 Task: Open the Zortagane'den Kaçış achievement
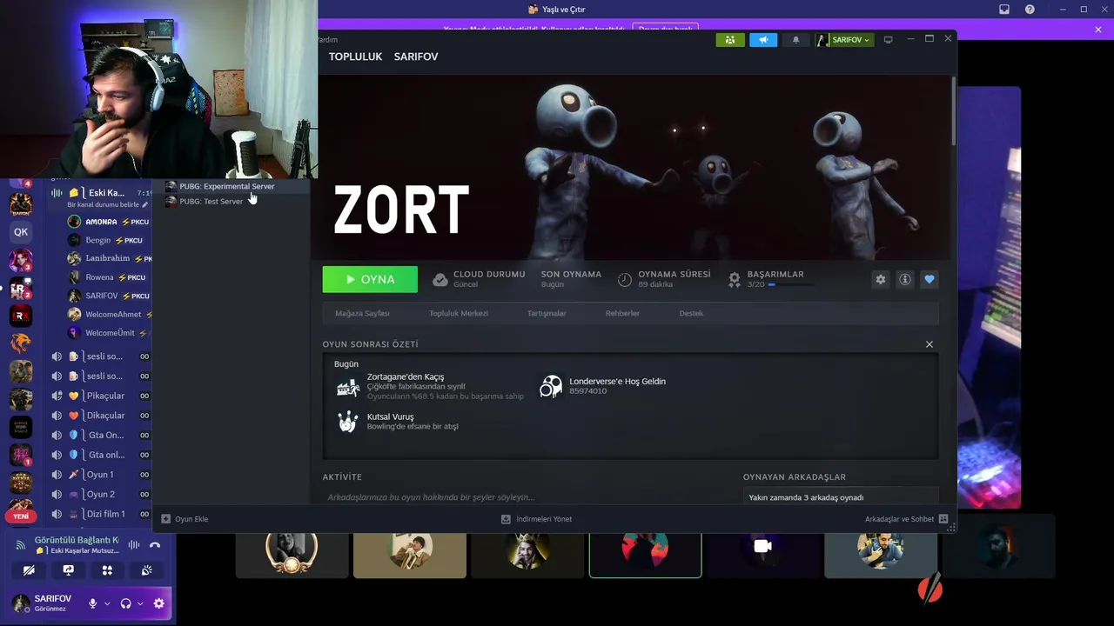pos(431,388)
